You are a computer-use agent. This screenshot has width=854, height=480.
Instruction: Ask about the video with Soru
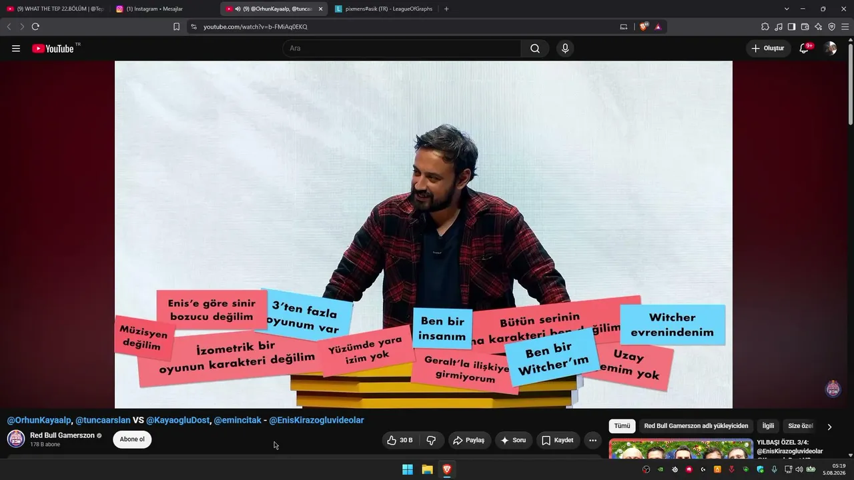513,440
